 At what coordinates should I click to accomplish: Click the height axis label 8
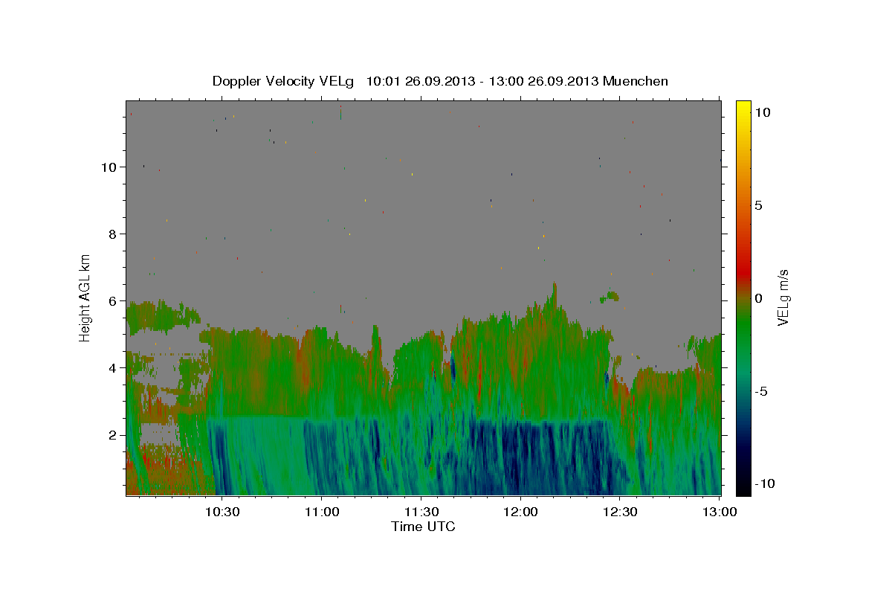click(114, 234)
